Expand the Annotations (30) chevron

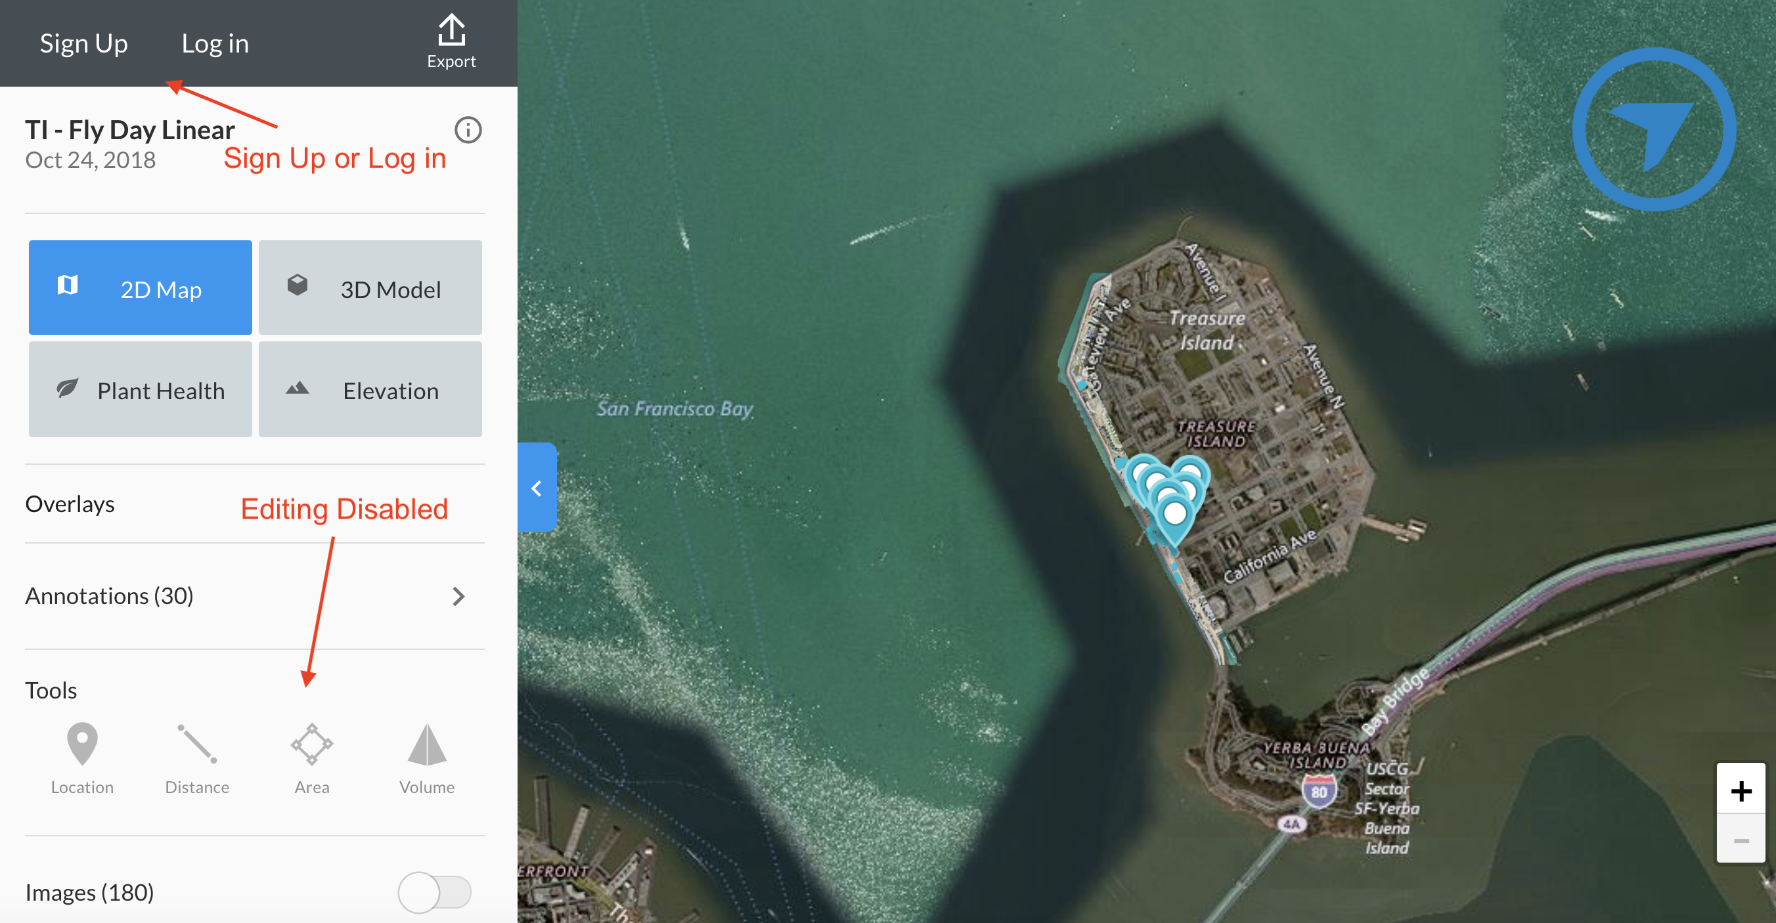point(458,596)
